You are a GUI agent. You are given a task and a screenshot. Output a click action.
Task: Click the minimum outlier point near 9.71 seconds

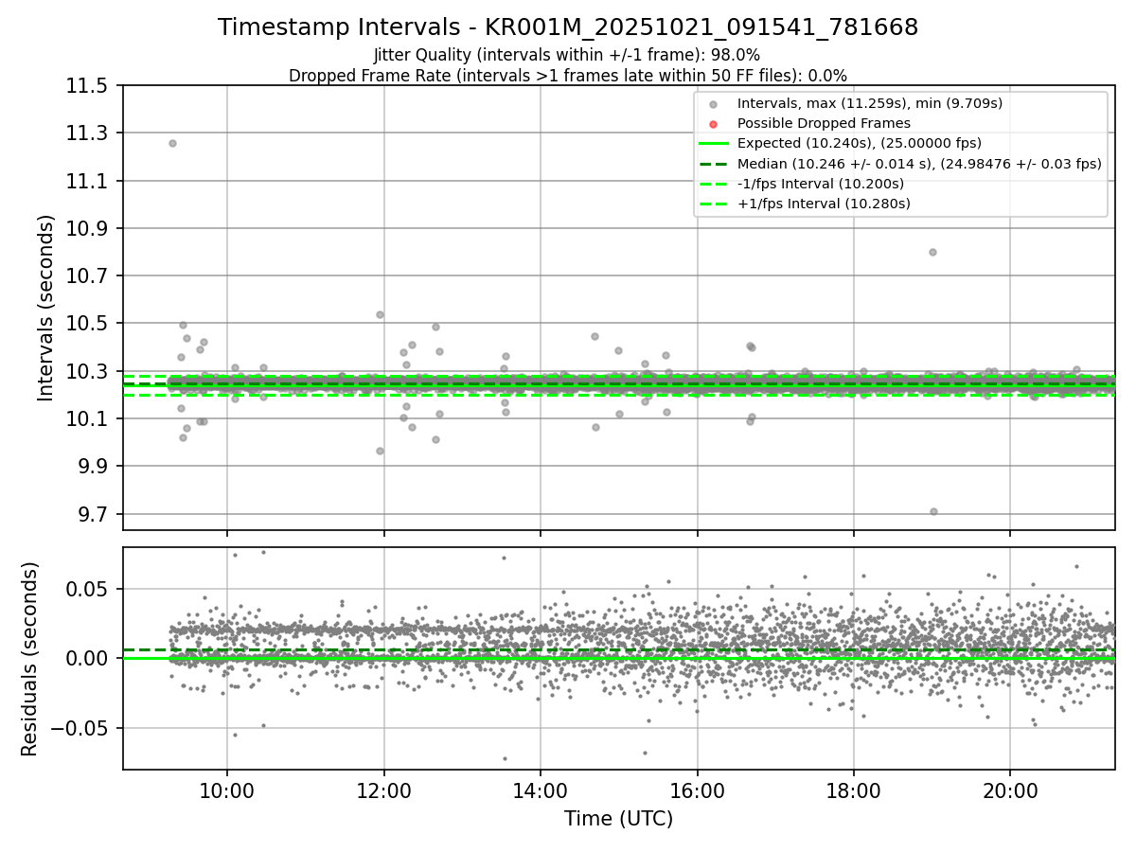tap(933, 511)
